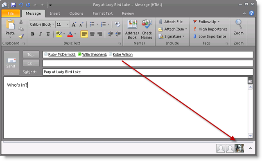
Task: Click the Cut scissors icon
Action: click(x=21, y=22)
